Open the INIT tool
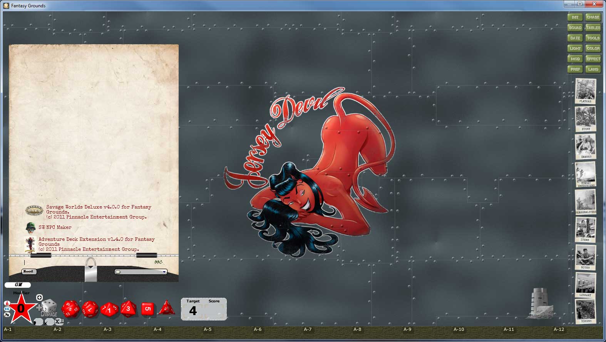 click(575, 17)
